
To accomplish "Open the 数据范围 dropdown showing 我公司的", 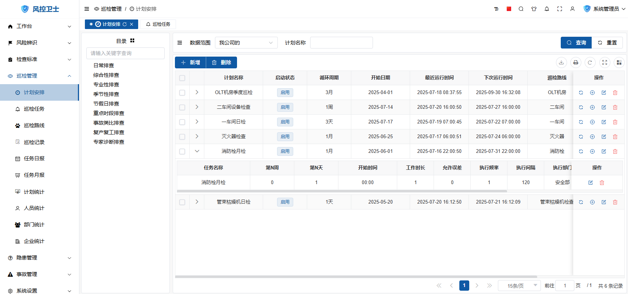I will pyautogui.click(x=246, y=43).
